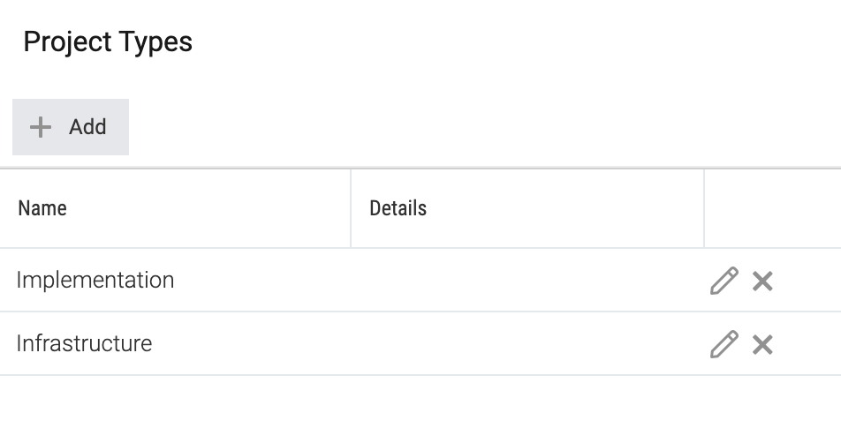The height and width of the screenshot is (443, 841).
Task: Sort by the Name column header
Action: [42, 208]
